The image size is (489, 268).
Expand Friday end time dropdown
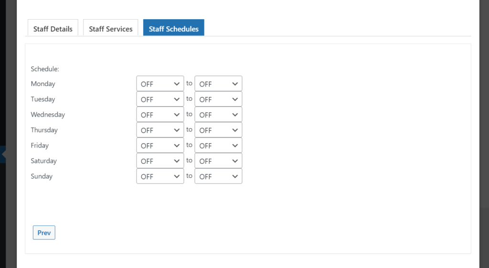pos(218,145)
